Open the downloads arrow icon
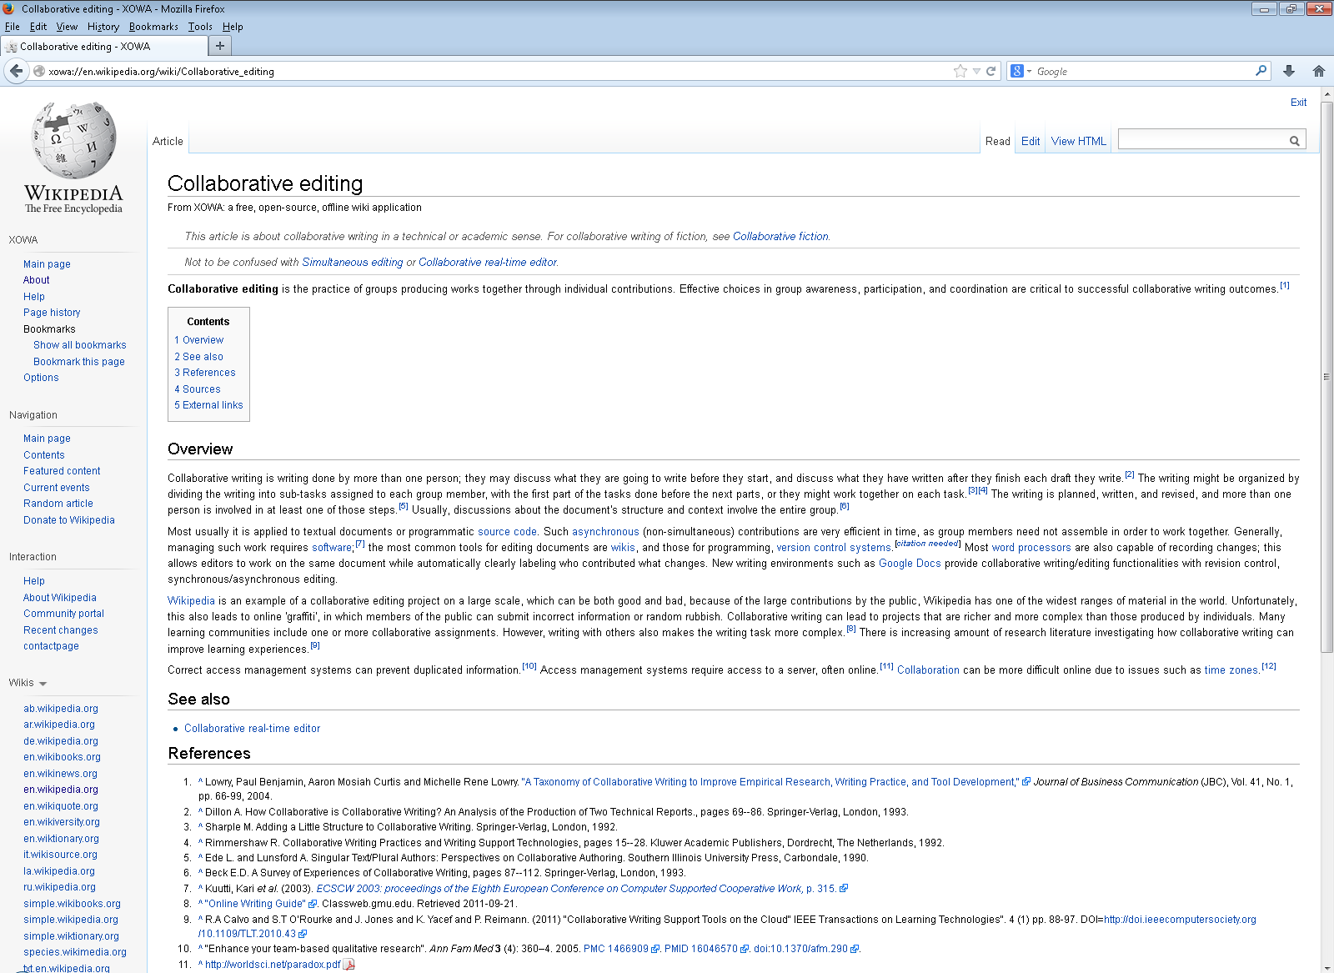Viewport: 1334px width, 973px height. pos(1289,71)
